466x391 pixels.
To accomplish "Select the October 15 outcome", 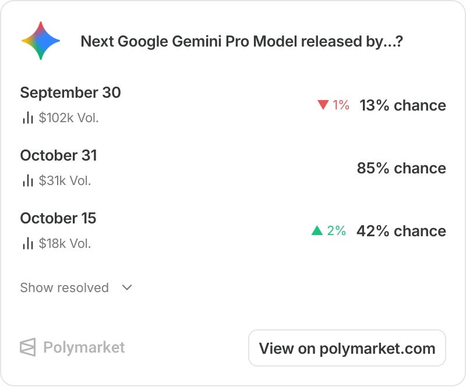I will (x=58, y=218).
